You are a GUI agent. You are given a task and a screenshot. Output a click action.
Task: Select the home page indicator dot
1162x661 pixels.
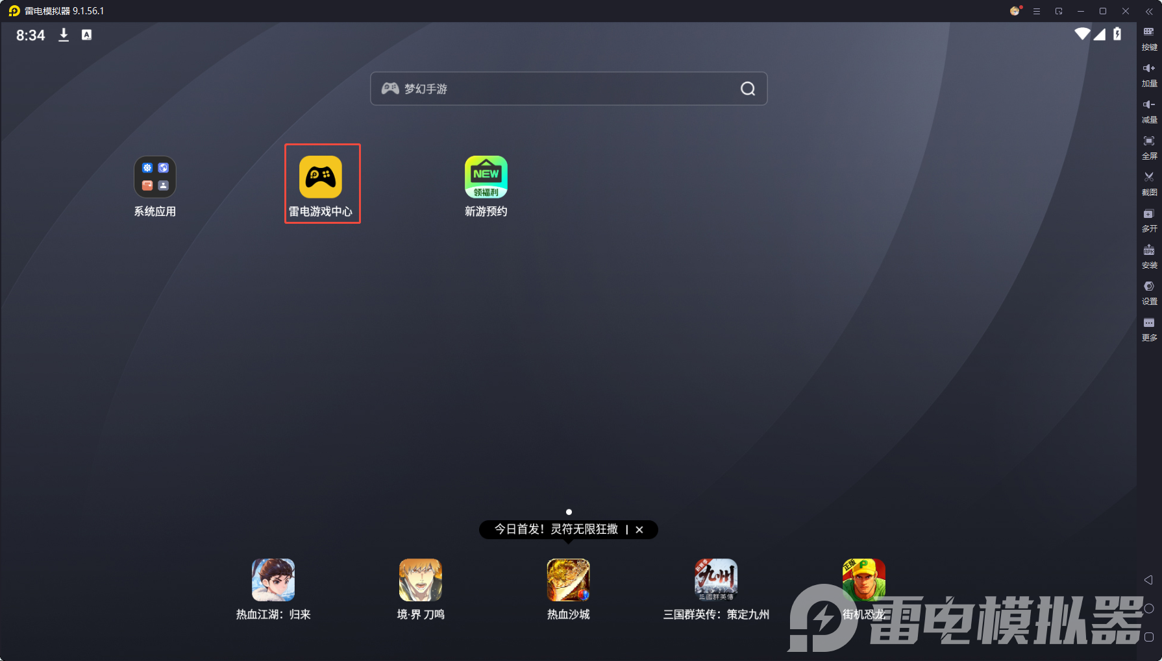click(x=569, y=512)
